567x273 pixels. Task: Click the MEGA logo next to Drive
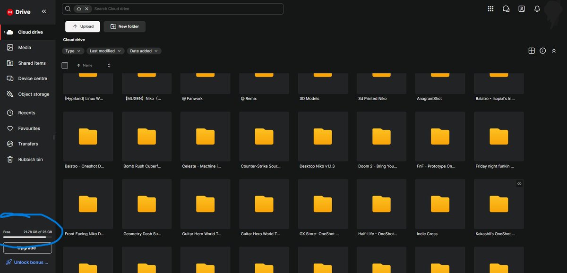point(10,12)
